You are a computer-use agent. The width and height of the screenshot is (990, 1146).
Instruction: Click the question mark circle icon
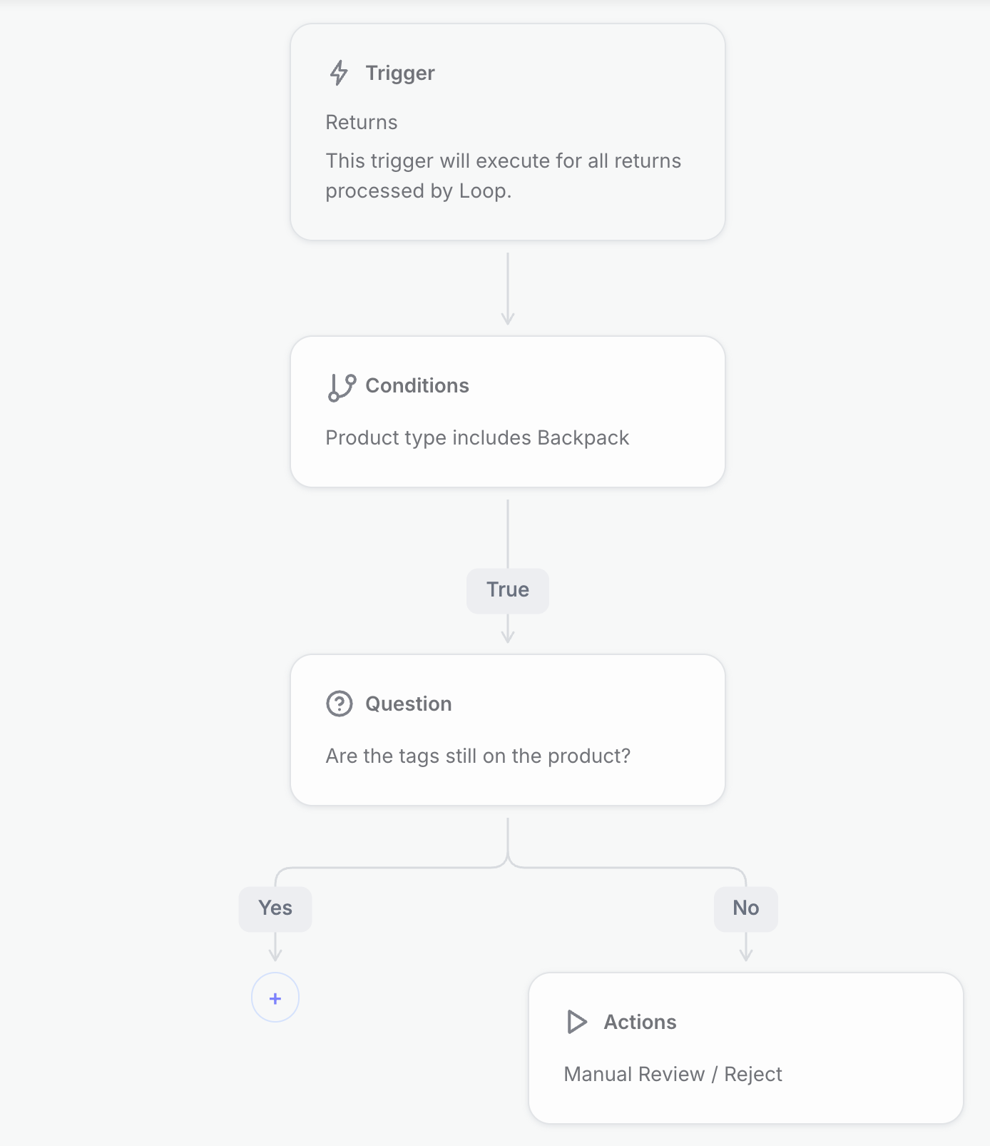(x=340, y=704)
